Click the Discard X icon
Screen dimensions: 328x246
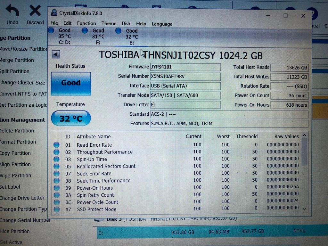click(x=35, y=11)
